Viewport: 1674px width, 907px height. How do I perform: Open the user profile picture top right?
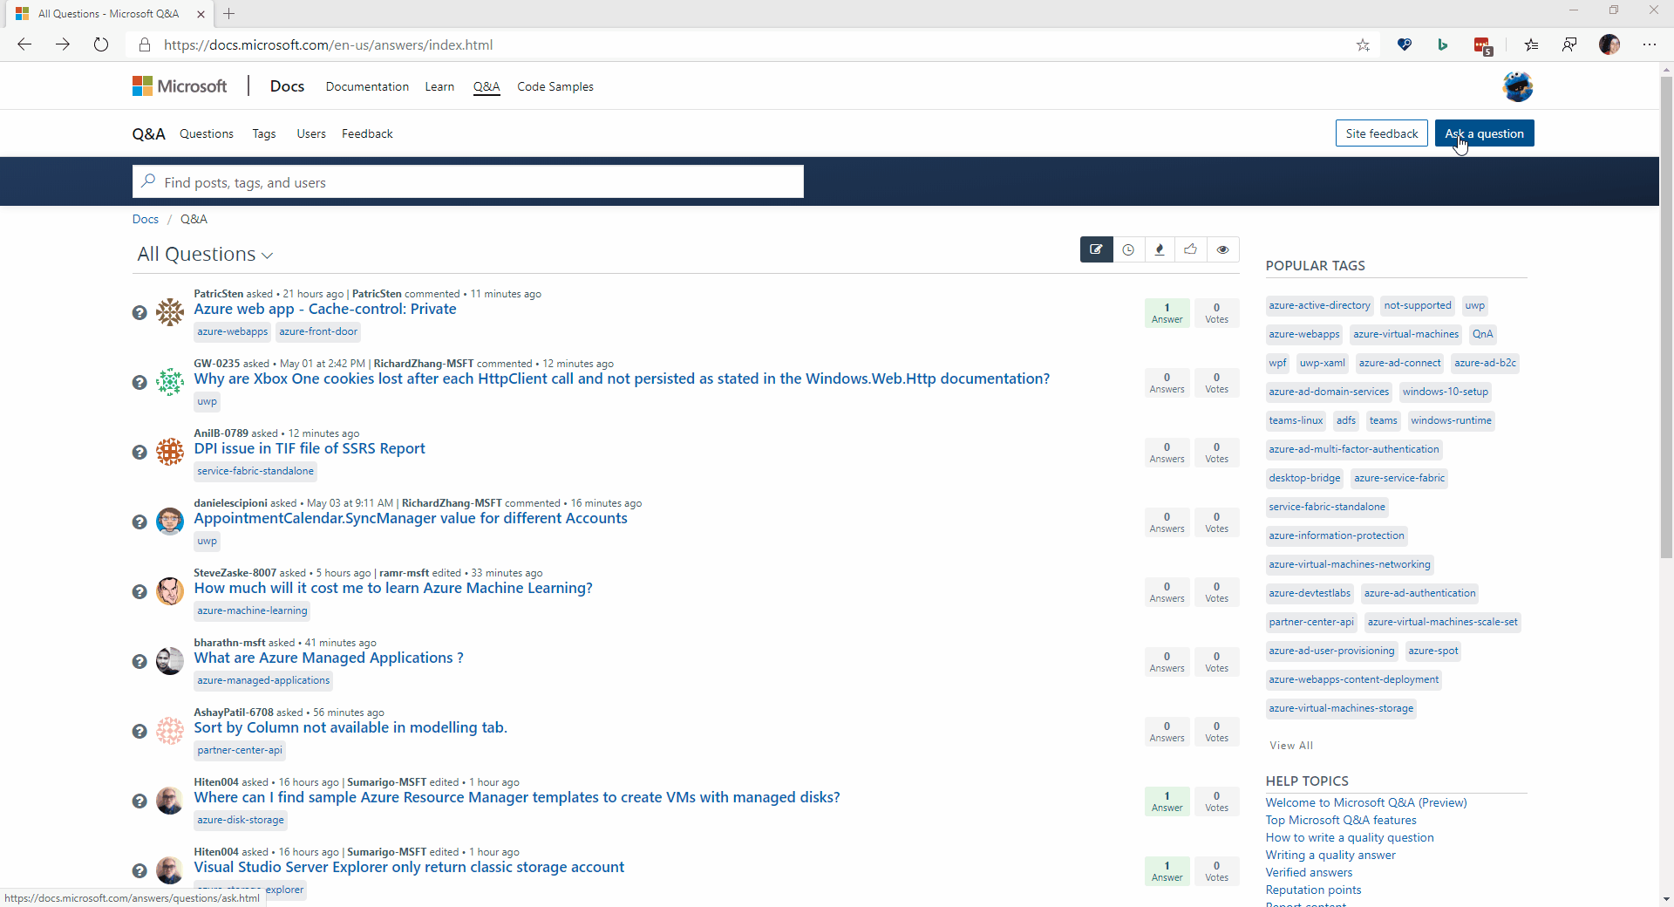tap(1518, 85)
